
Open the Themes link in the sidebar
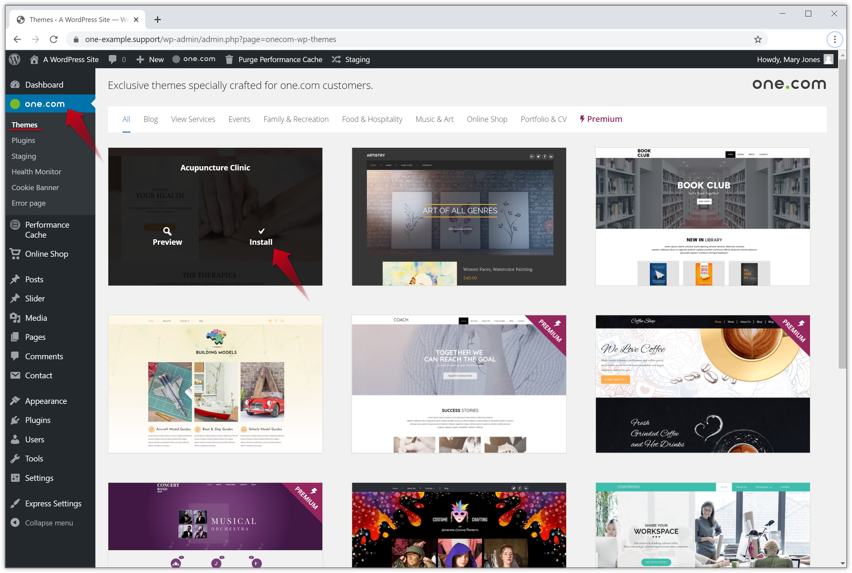(25, 124)
